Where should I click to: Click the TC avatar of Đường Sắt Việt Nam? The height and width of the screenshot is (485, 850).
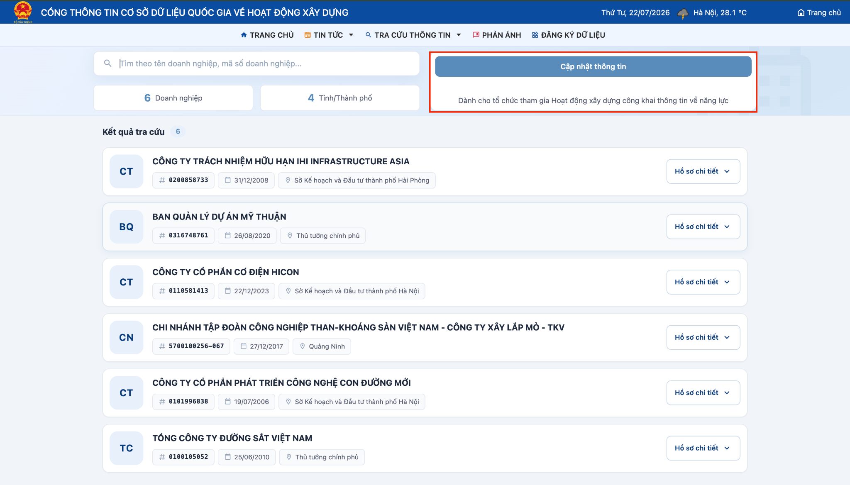126,448
